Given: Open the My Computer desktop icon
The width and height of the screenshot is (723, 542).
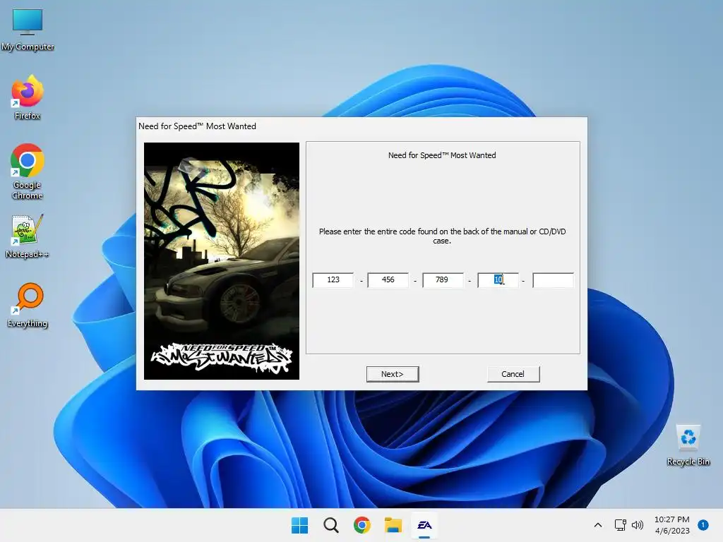Looking at the screenshot, I should (28, 30).
